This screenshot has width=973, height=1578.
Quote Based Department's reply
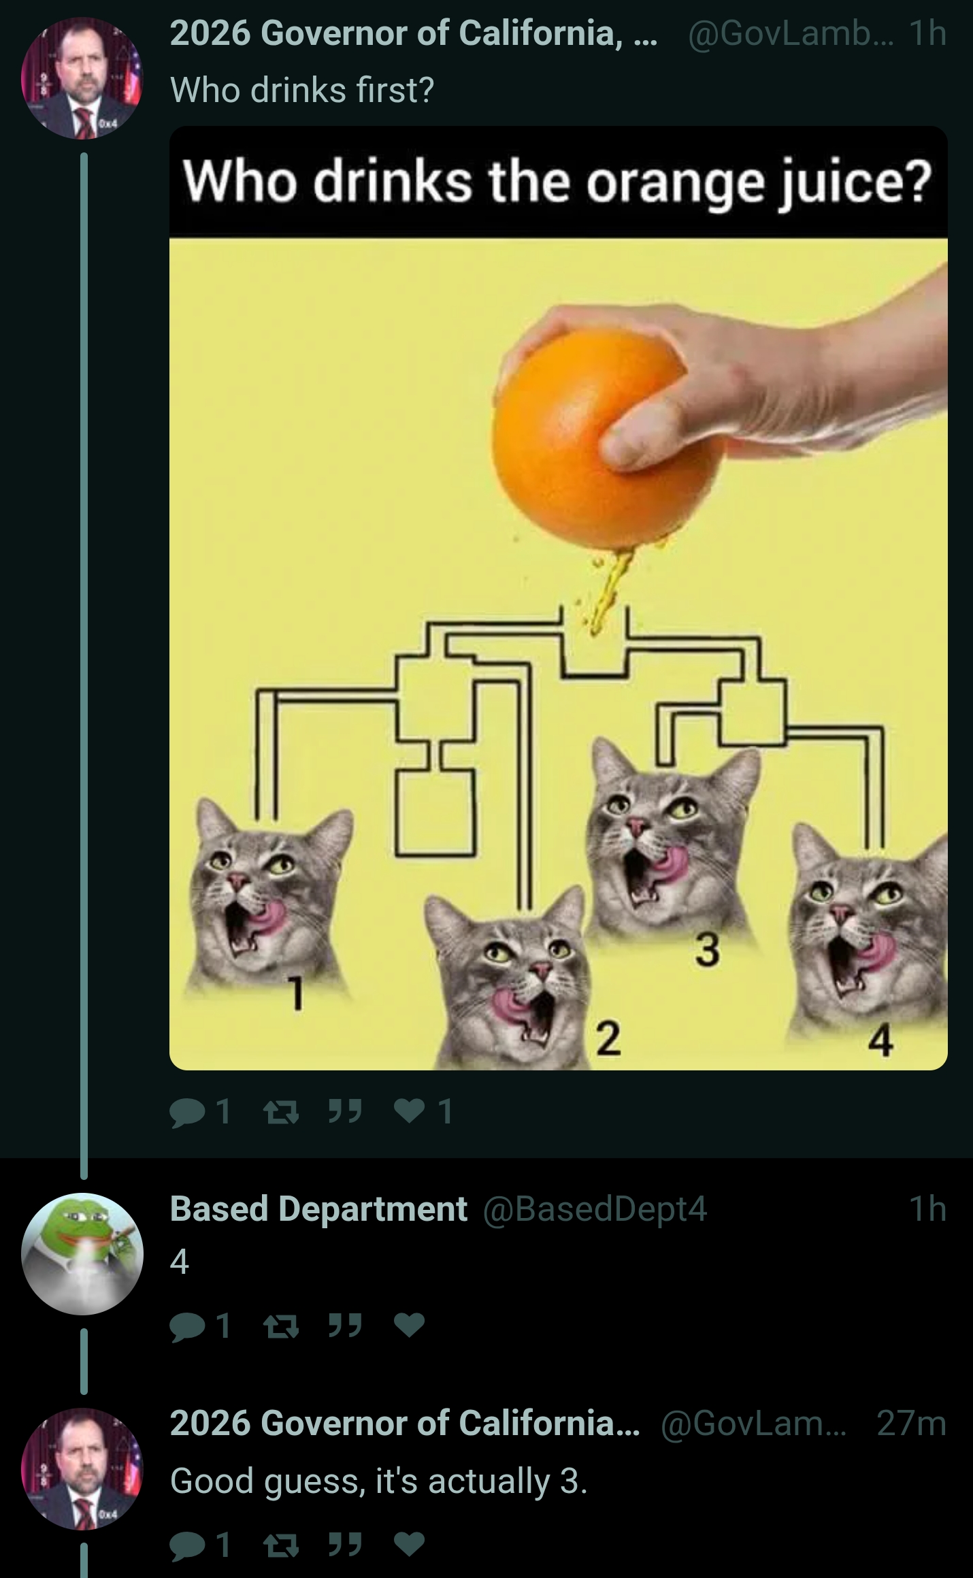(x=345, y=1324)
